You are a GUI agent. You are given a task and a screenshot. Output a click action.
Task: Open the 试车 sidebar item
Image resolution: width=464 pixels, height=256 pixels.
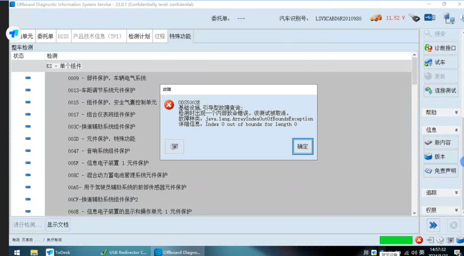[x=441, y=62]
